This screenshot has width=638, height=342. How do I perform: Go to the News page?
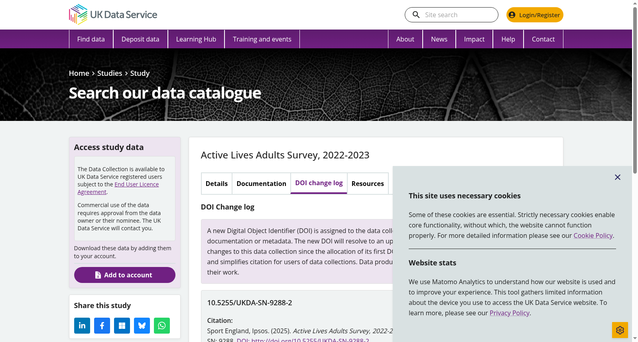pos(439,39)
